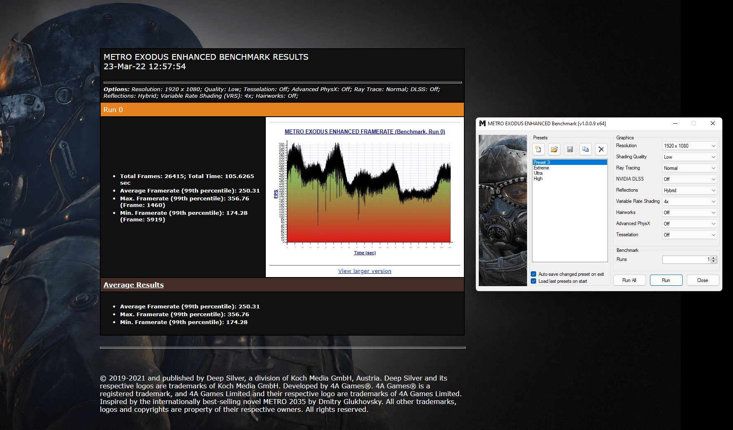Click the Run button
This screenshot has width=733, height=430.
(x=666, y=280)
